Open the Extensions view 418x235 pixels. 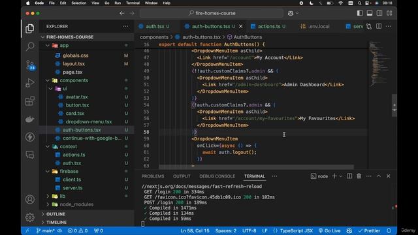pyautogui.click(x=30, y=101)
